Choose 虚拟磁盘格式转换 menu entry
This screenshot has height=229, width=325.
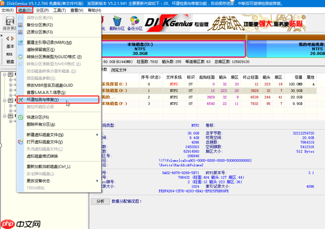point(42,156)
